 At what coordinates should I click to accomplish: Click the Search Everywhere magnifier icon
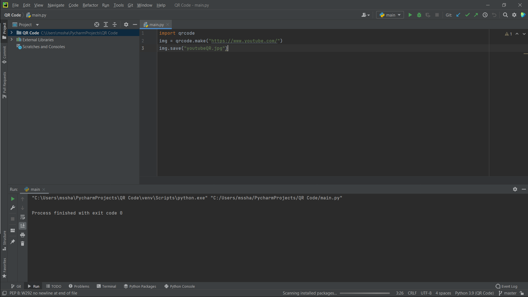pyautogui.click(x=505, y=15)
